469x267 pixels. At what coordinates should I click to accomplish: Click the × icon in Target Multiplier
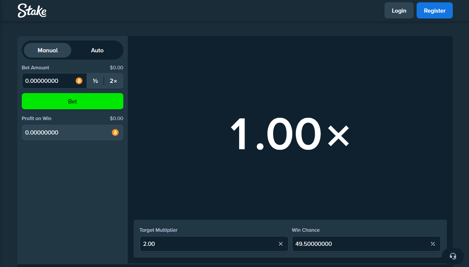click(281, 244)
